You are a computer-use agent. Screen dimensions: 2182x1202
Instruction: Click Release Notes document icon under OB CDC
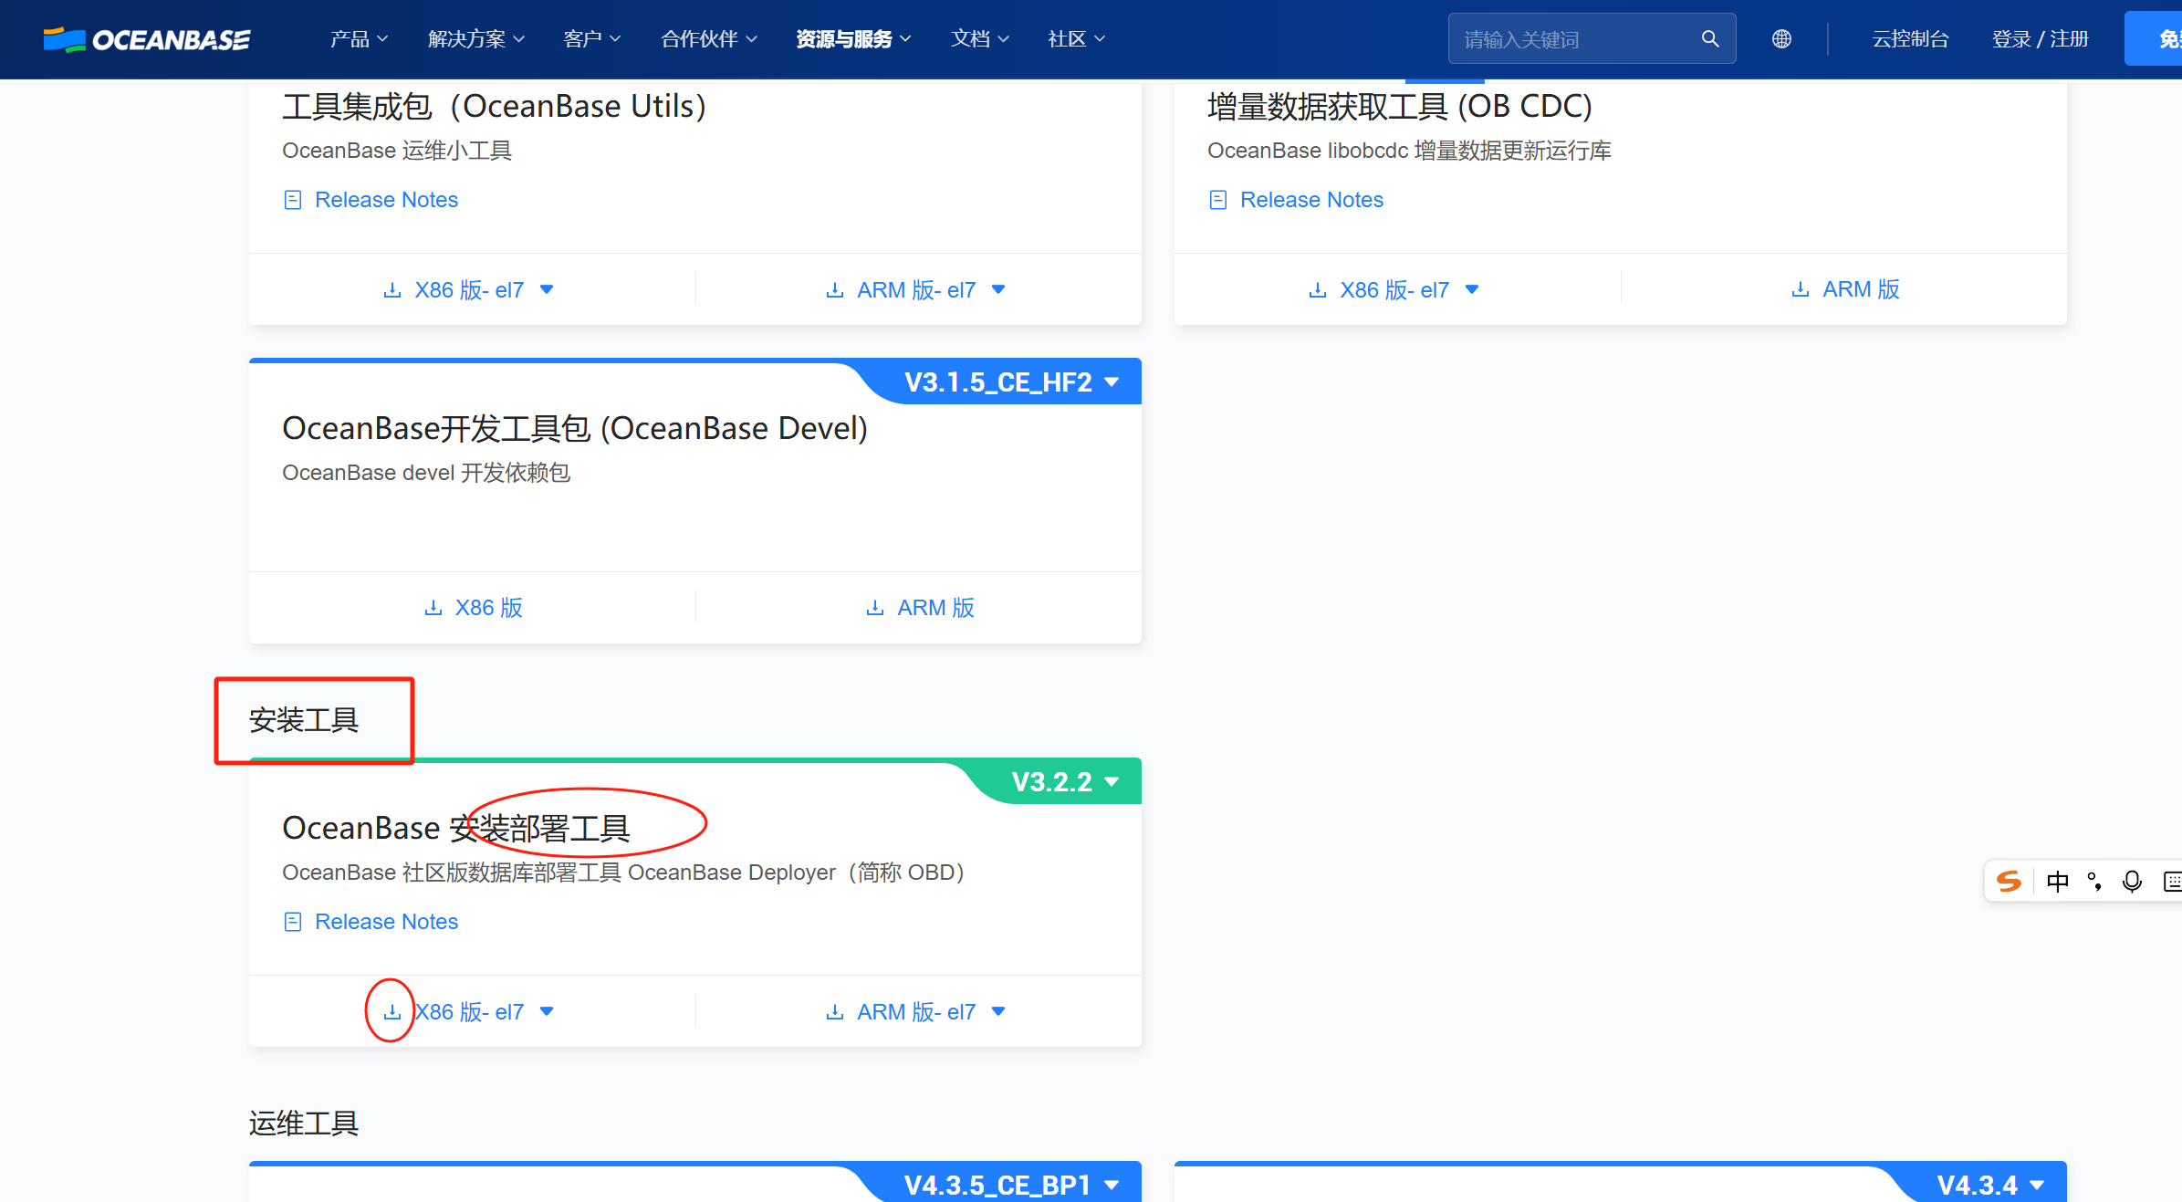[1218, 200]
